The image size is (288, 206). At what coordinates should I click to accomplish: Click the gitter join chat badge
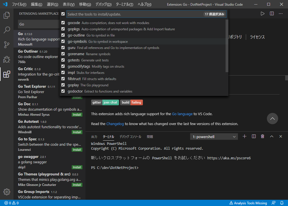click(105, 102)
